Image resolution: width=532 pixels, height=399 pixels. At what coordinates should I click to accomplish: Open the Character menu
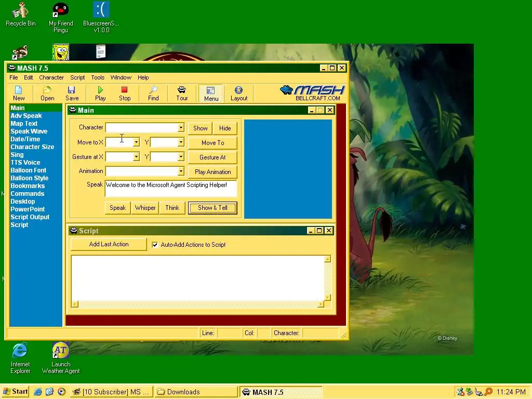51,77
